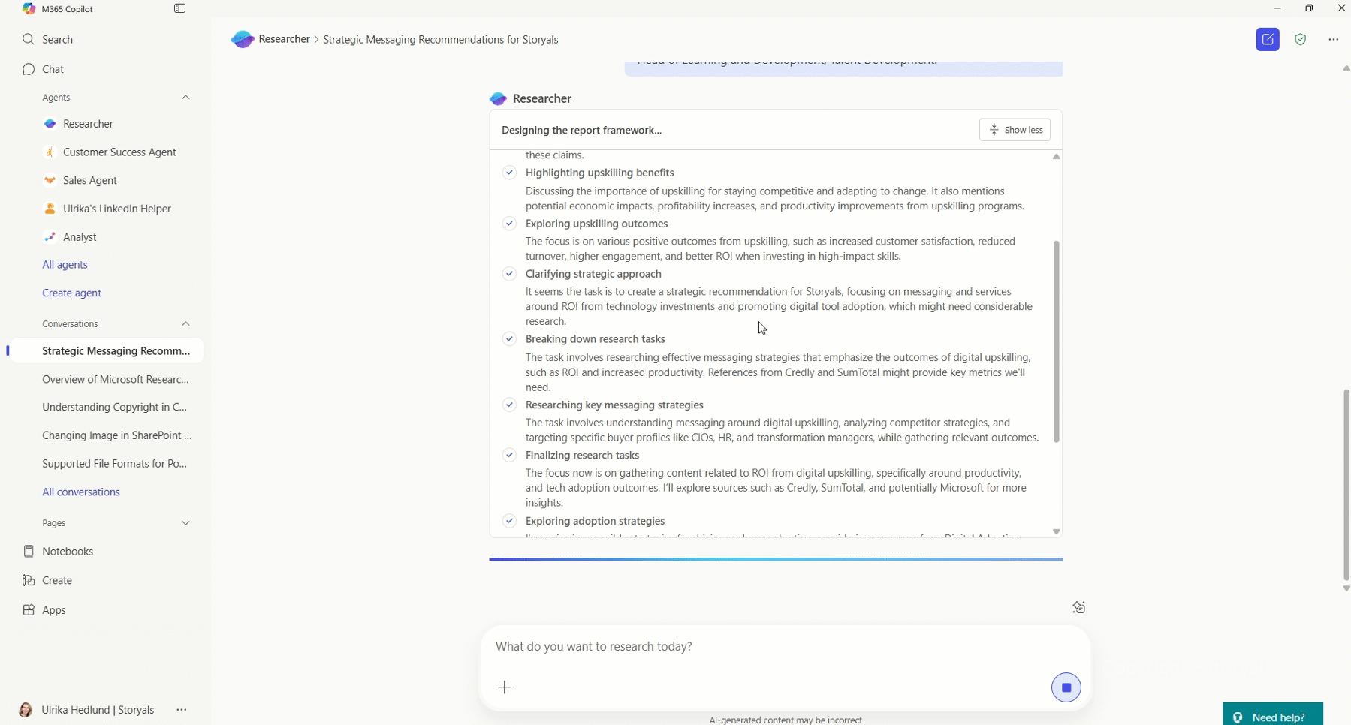Click the research progress bar
The height and width of the screenshot is (725, 1351).
click(776, 559)
